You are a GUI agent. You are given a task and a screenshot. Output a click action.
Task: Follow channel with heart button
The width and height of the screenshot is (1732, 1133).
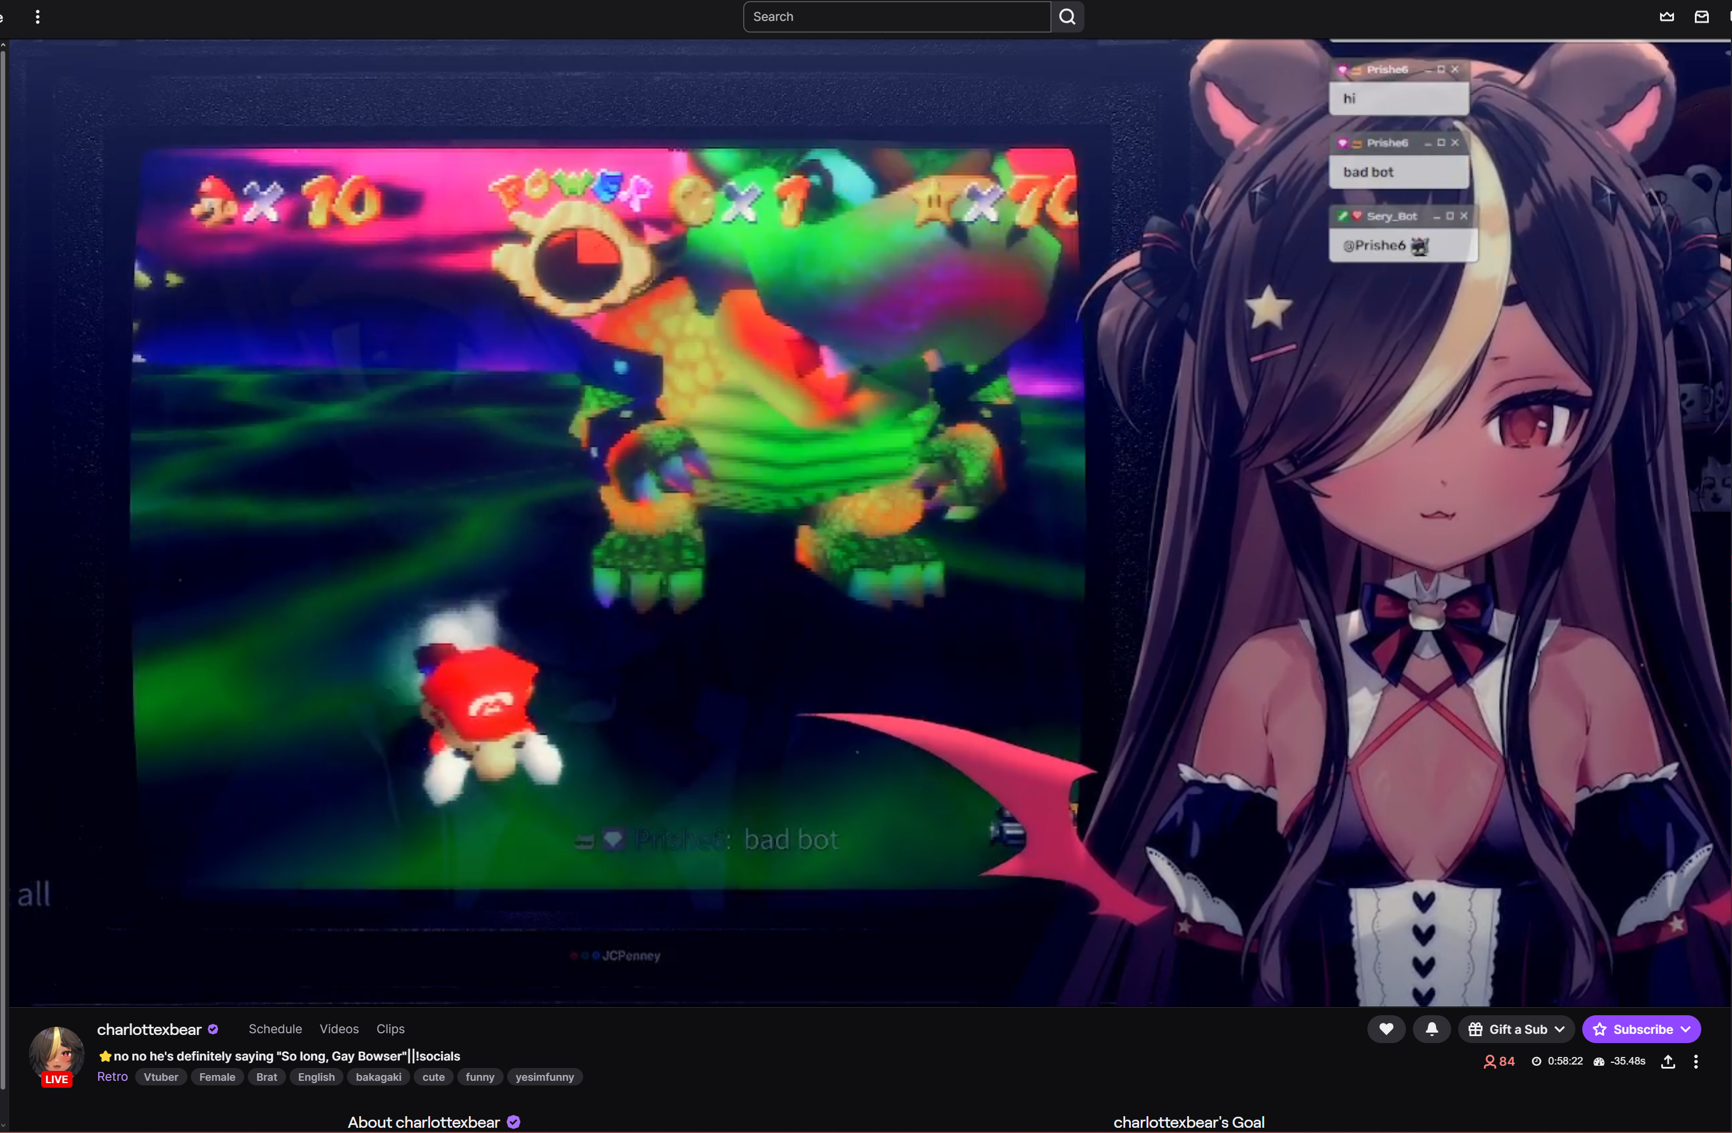1386,1029
